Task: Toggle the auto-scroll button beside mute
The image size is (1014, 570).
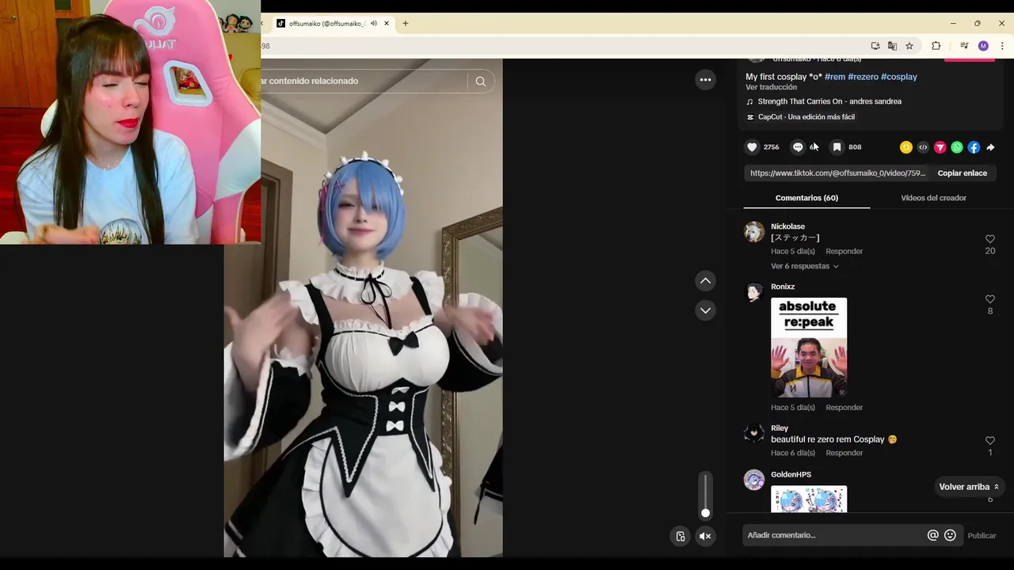Action: (x=680, y=536)
